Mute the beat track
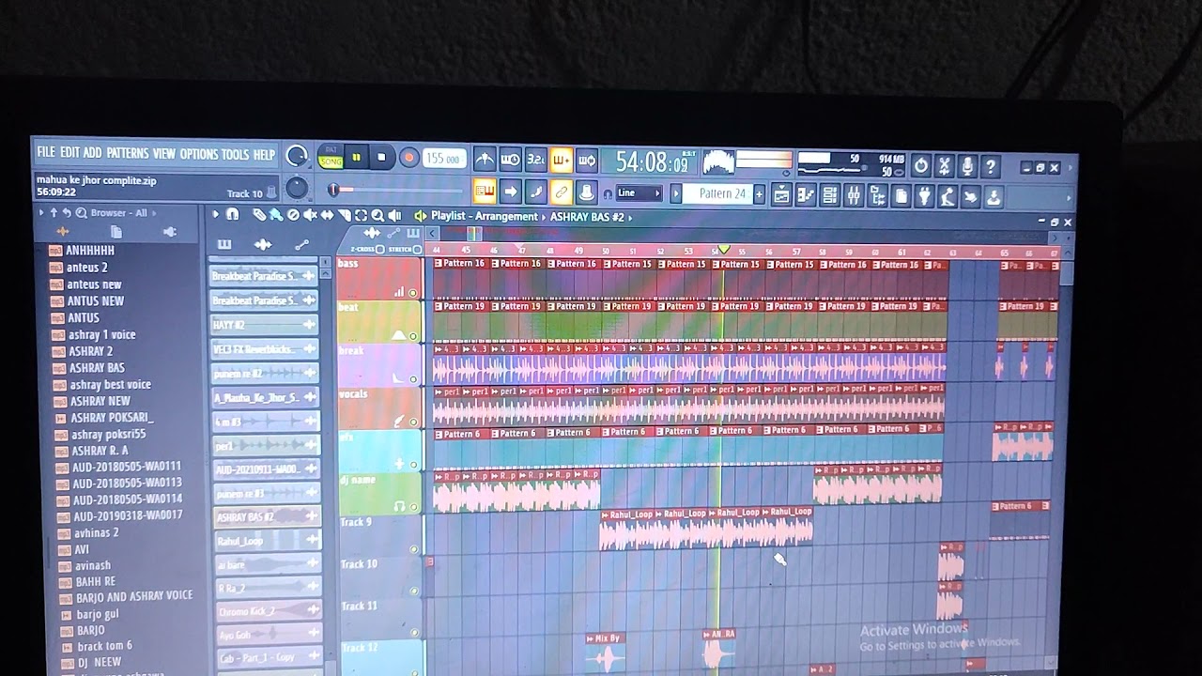This screenshot has height=676, width=1202. point(413,335)
